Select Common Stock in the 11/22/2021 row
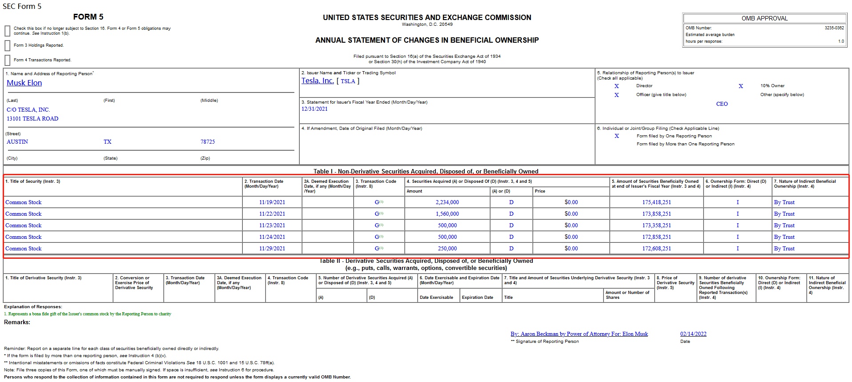Screen dimensions: 852x382 click(24, 214)
